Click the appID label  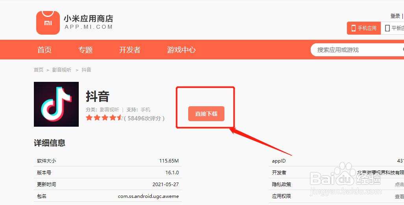click(x=279, y=161)
